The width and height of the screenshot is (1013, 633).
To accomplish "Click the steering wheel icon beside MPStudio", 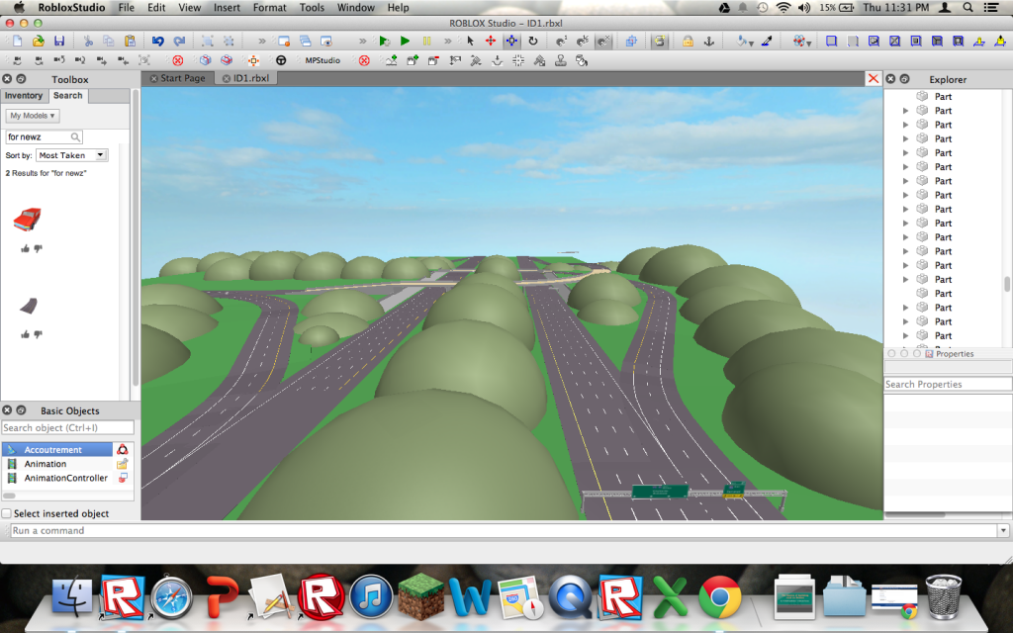I will [281, 60].
